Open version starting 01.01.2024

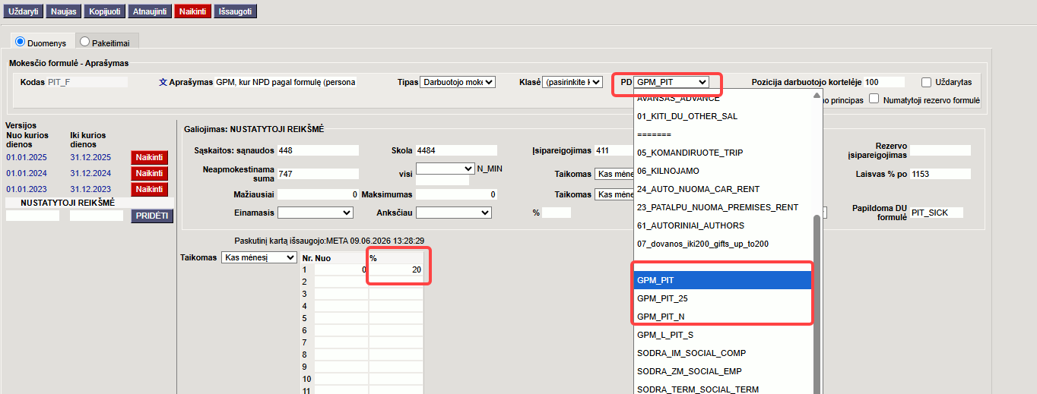coord(27,173)
